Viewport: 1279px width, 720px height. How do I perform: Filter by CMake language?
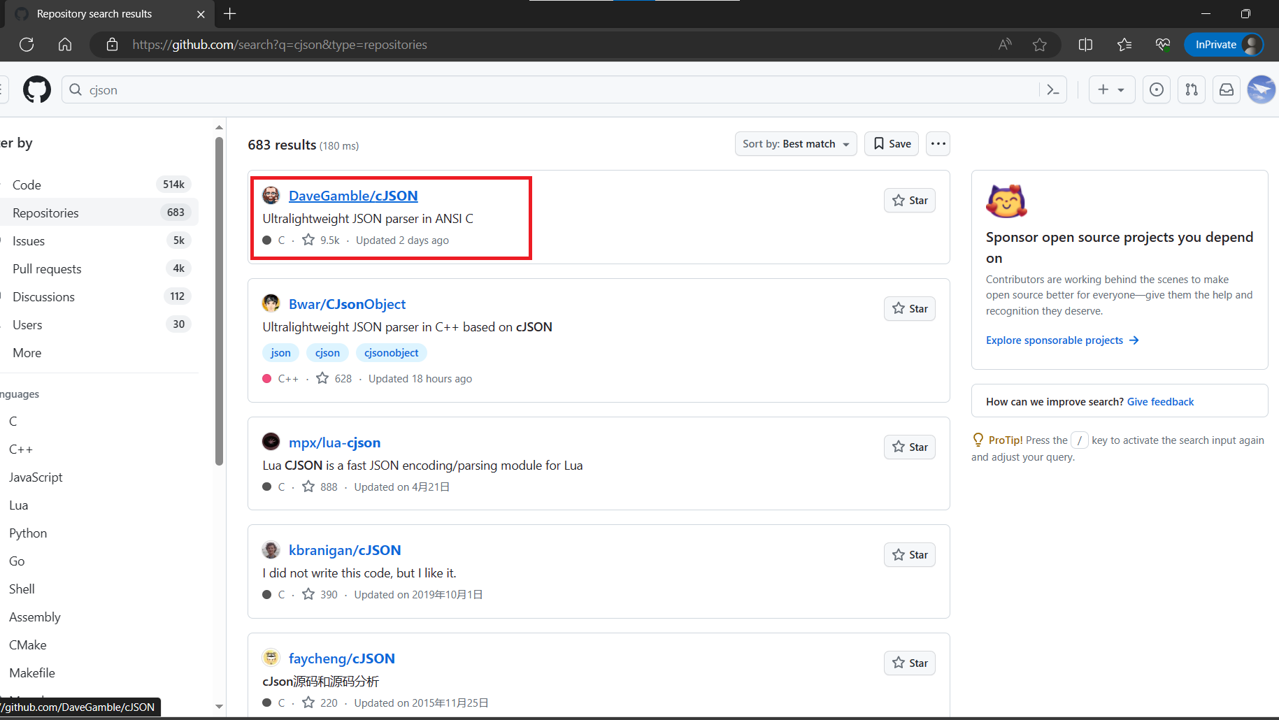[27, 645]
